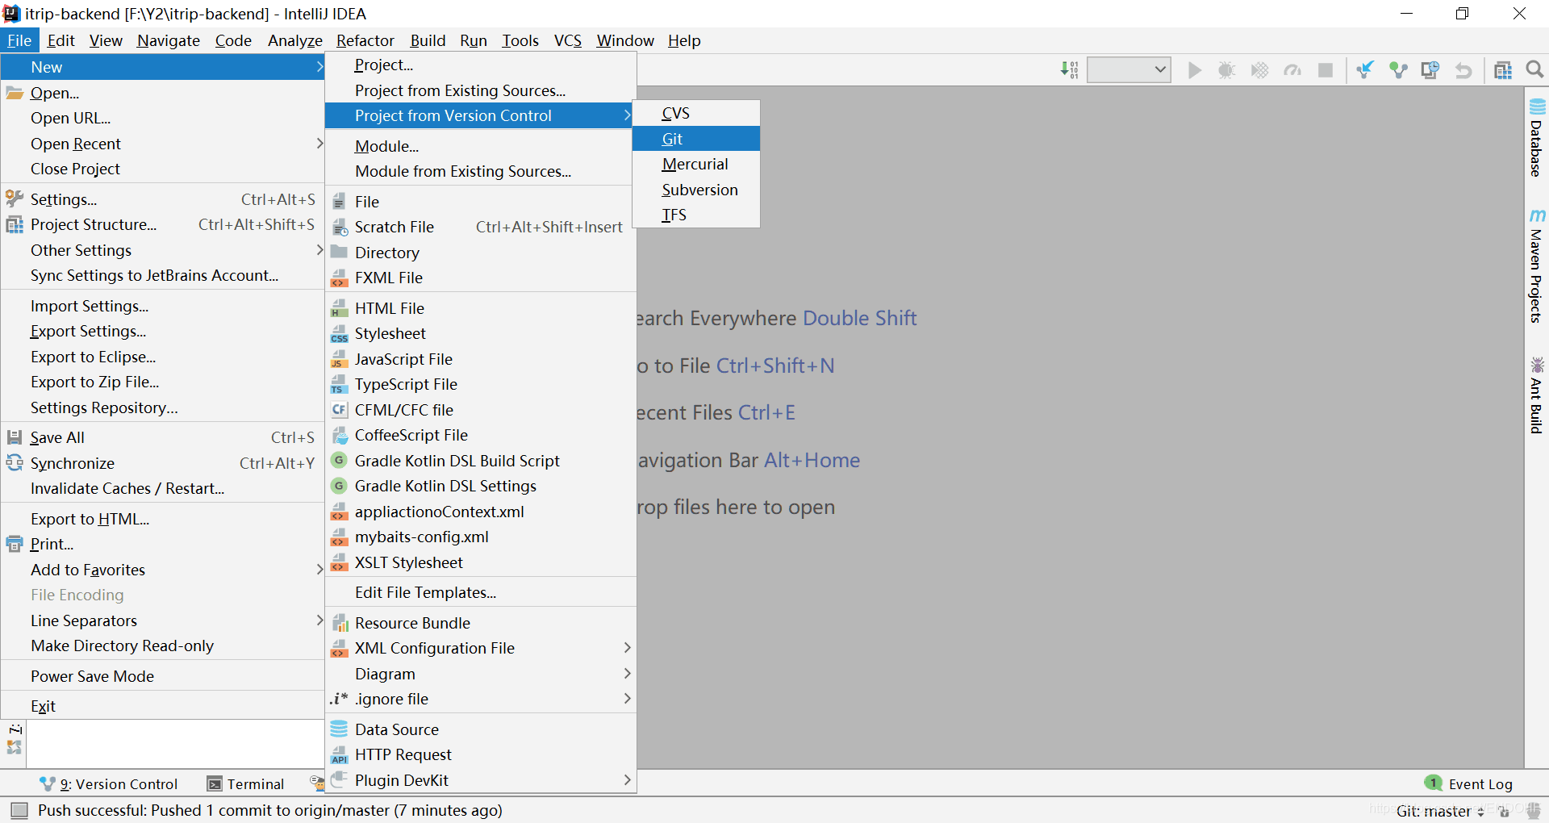Expand the Other Settings submenu
Image resolution: width=1549 pixels, height=823 pixels.
(162, 250)
